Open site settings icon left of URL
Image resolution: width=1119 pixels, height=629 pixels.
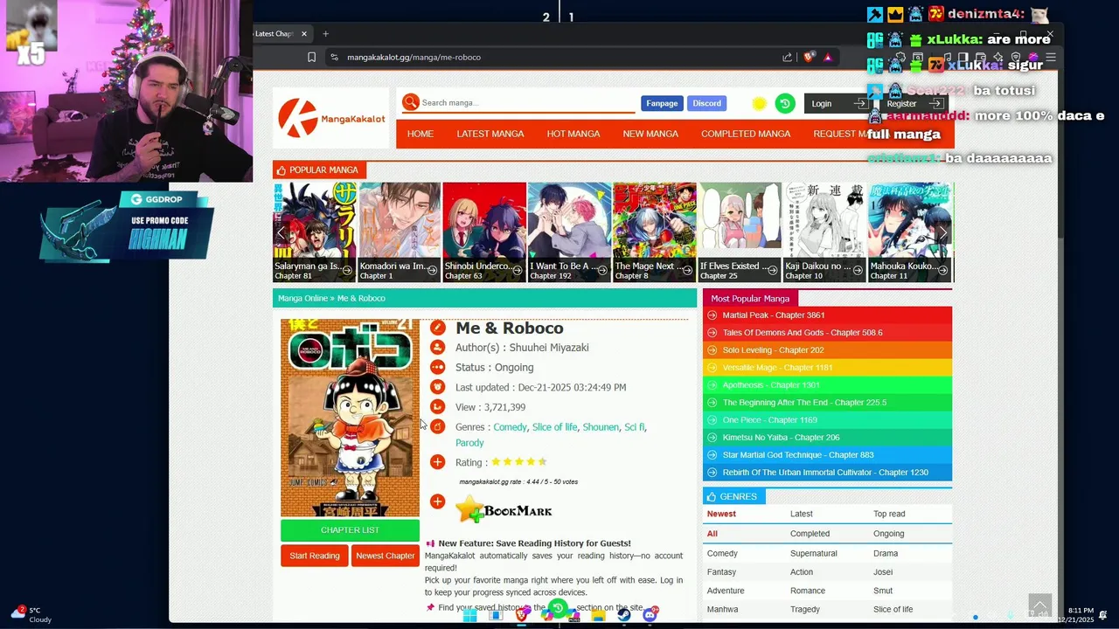pyautogui.click(x=333, y=57)
